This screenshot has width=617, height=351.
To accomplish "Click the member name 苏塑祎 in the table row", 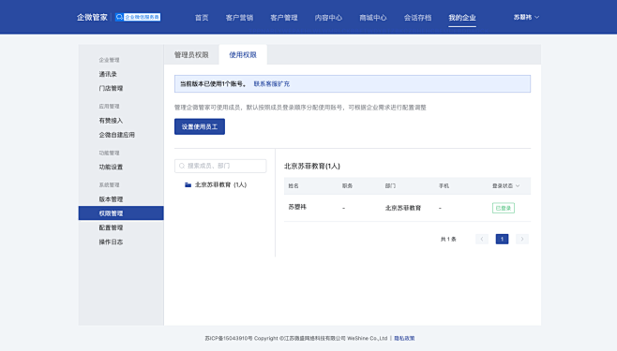I will (297, 207).
